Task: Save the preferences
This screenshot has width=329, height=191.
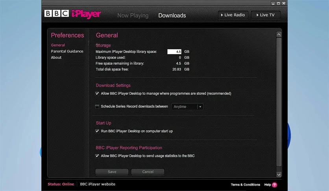Action: coord(112,172)
